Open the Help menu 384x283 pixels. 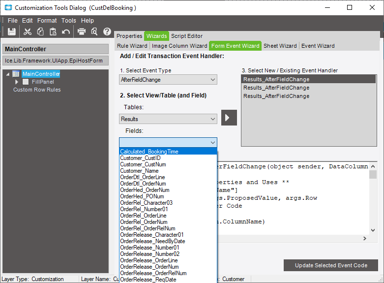(x=88, y=21)
